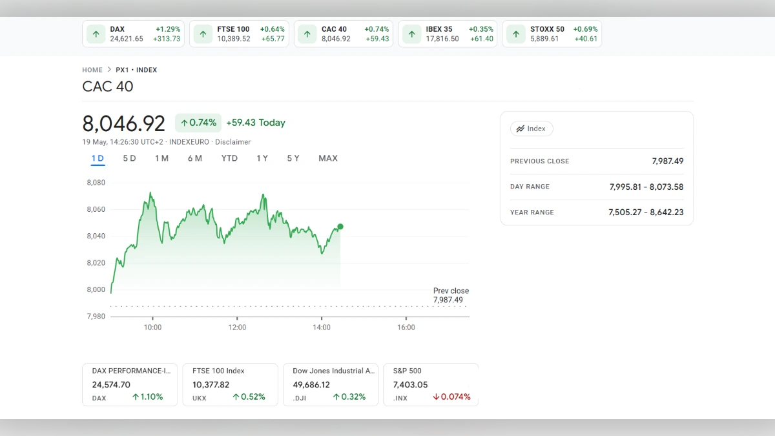Click the 12:00 time axis label
The height and width of the screenshot is (436, 775).
coord(237,327)
